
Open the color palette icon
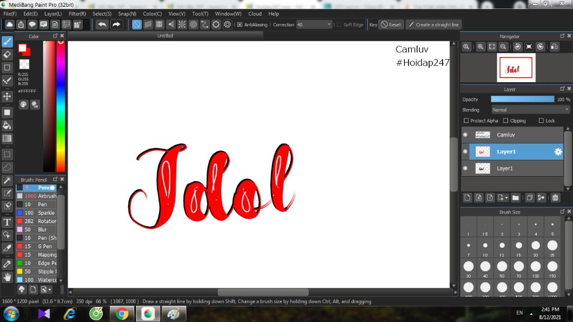(24, 105)
